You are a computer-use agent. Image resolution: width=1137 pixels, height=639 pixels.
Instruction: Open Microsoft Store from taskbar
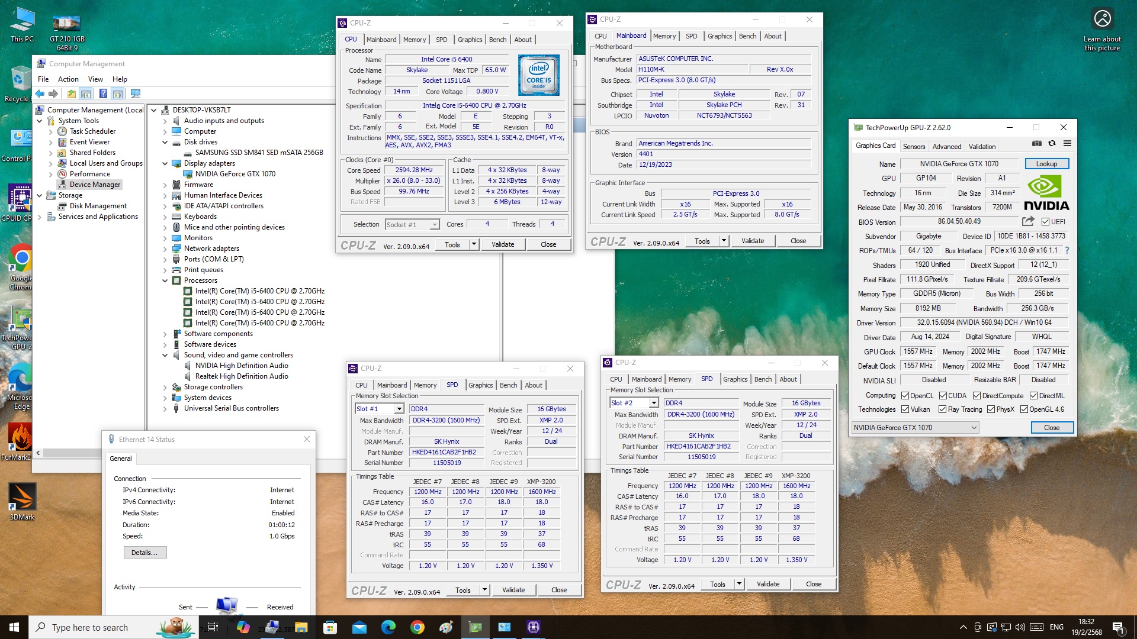[330, 627]
